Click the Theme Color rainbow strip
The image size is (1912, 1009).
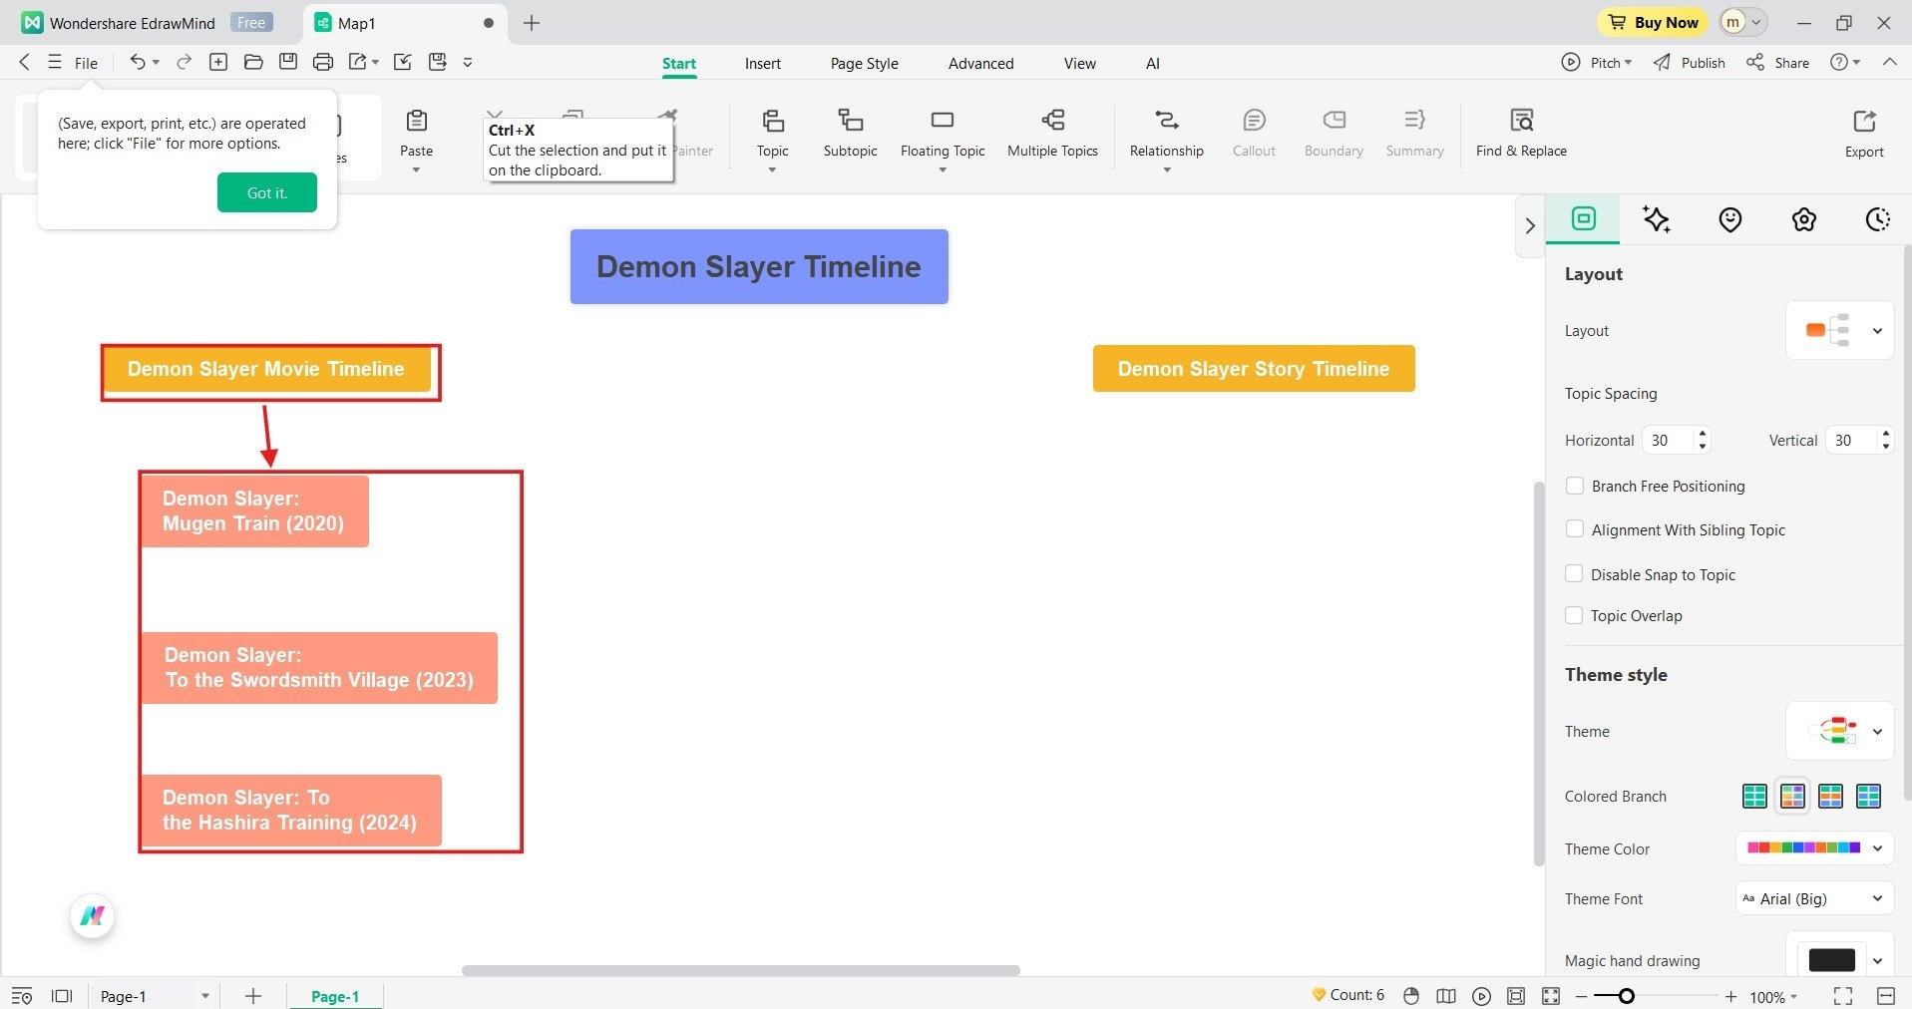click(x=1803, y=847)
